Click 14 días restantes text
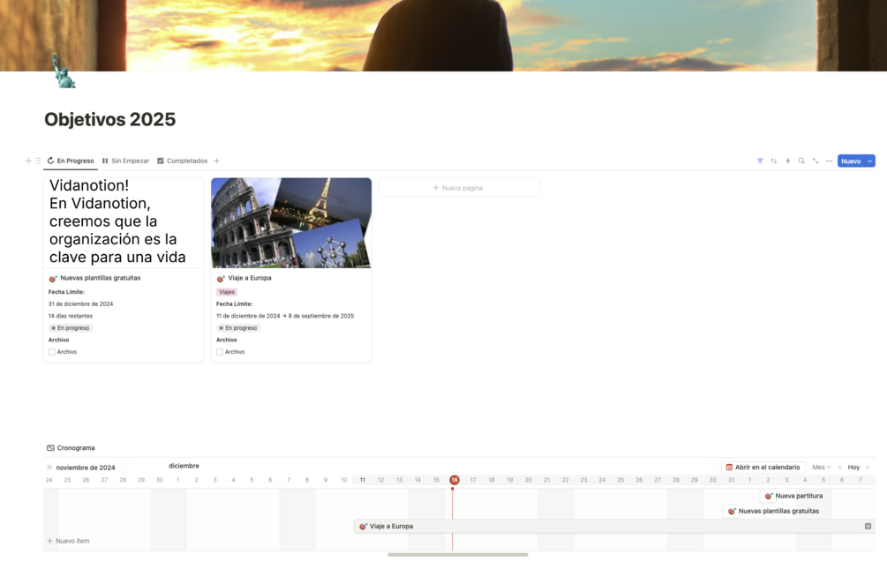 71,316
